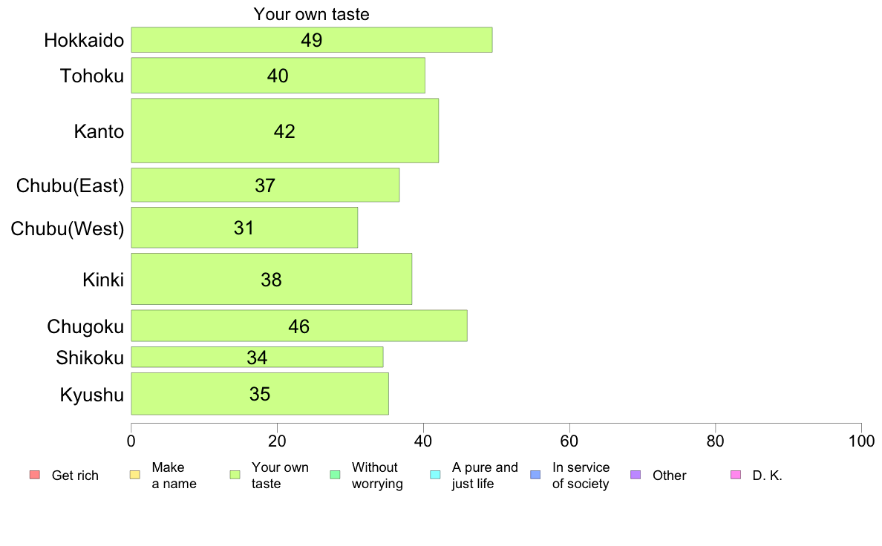Select the cyan A pure and just life swatch
882x546 pixels.
435,475
